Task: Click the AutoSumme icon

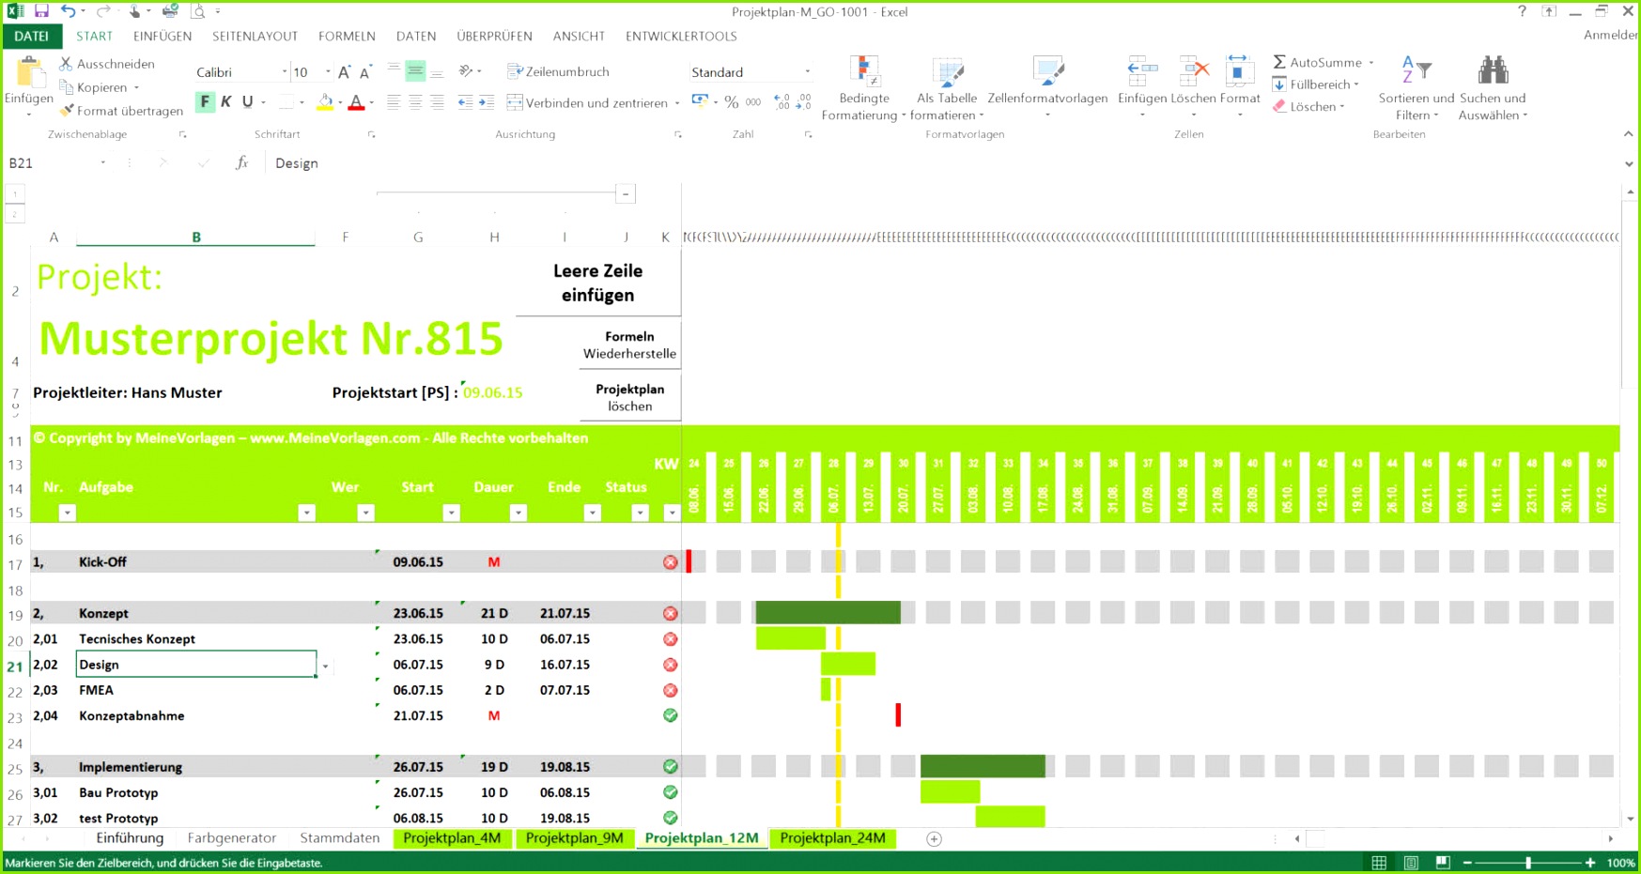Action: (1281, 62)
